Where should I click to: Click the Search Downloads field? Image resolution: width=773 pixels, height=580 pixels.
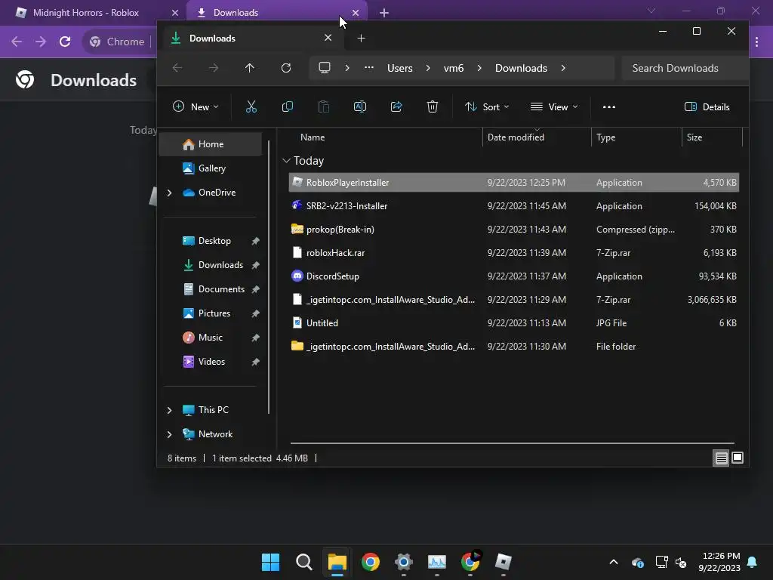[684, 68]
